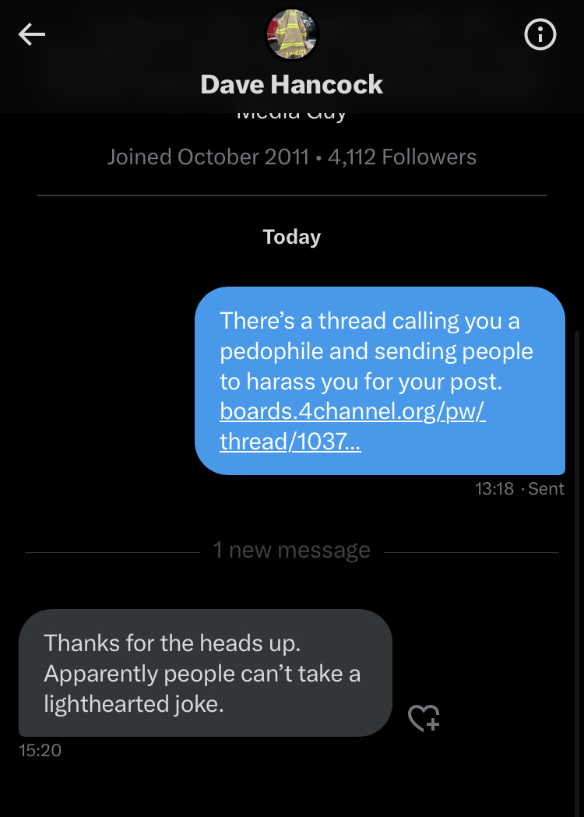Click the "Joined October 2011" text
The width and height of the screenshot is (584, 817).
click(208, 157)
